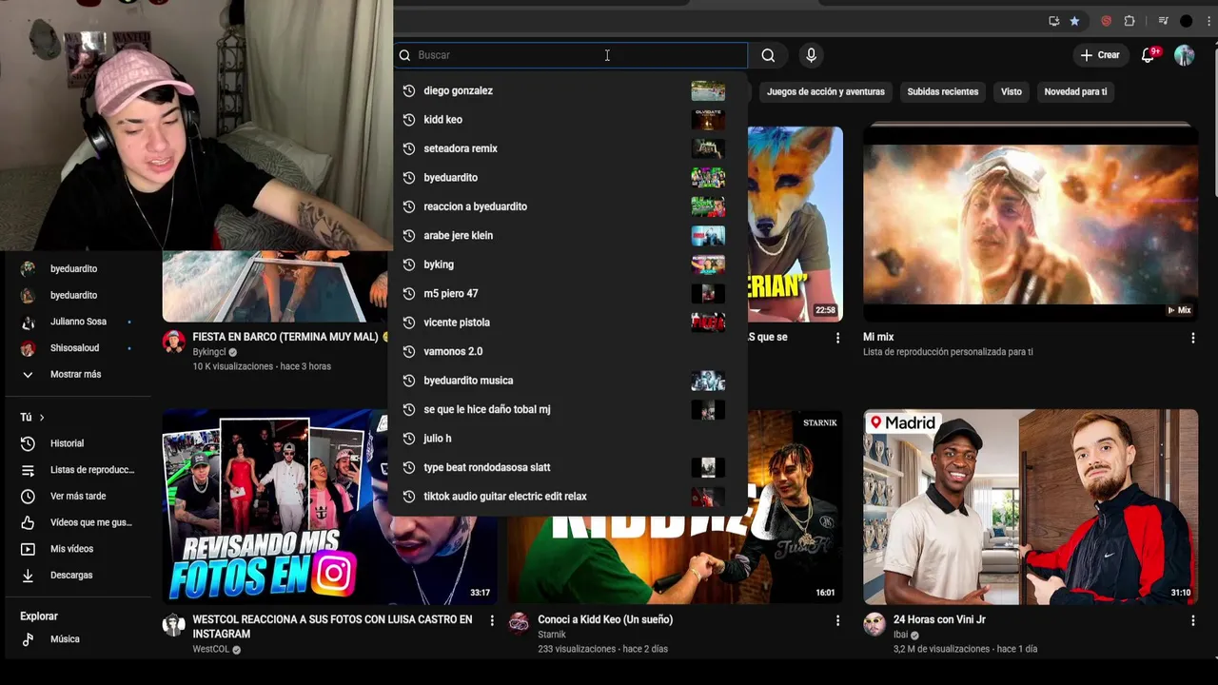Install app via address bar icon
The width and height of the screenshot is (1218, 685).
point(1054,21)
